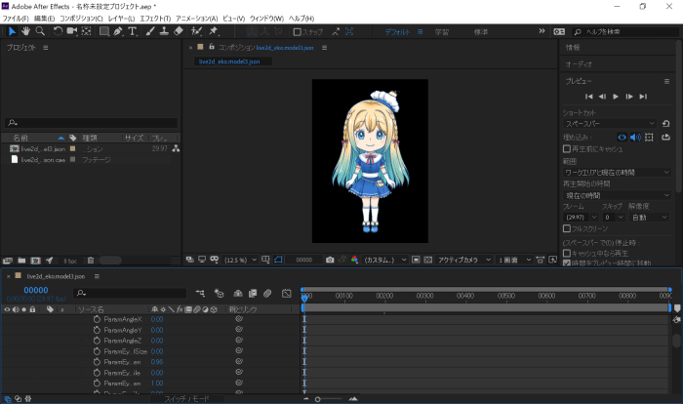Screen dimensions: 683x404
Task: Jump to first frame in preview controls
Action: pos(589,97)
